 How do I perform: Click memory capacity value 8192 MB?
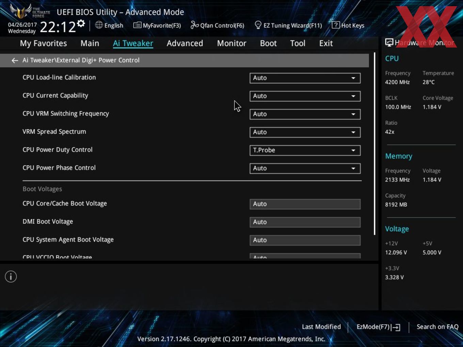point(396,204)
